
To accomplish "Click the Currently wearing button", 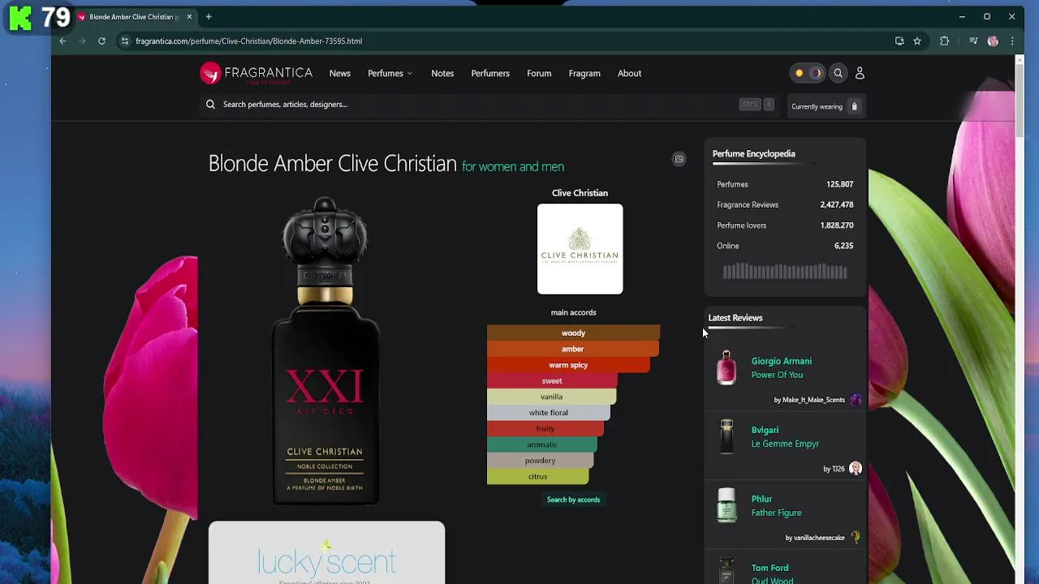I will pos(826,106).
